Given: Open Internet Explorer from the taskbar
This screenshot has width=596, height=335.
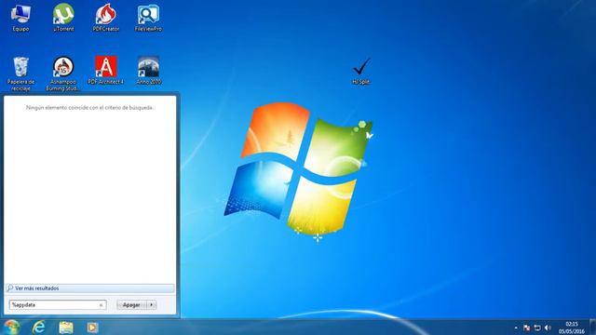Looking at the screenshot, I should point(38,327).
